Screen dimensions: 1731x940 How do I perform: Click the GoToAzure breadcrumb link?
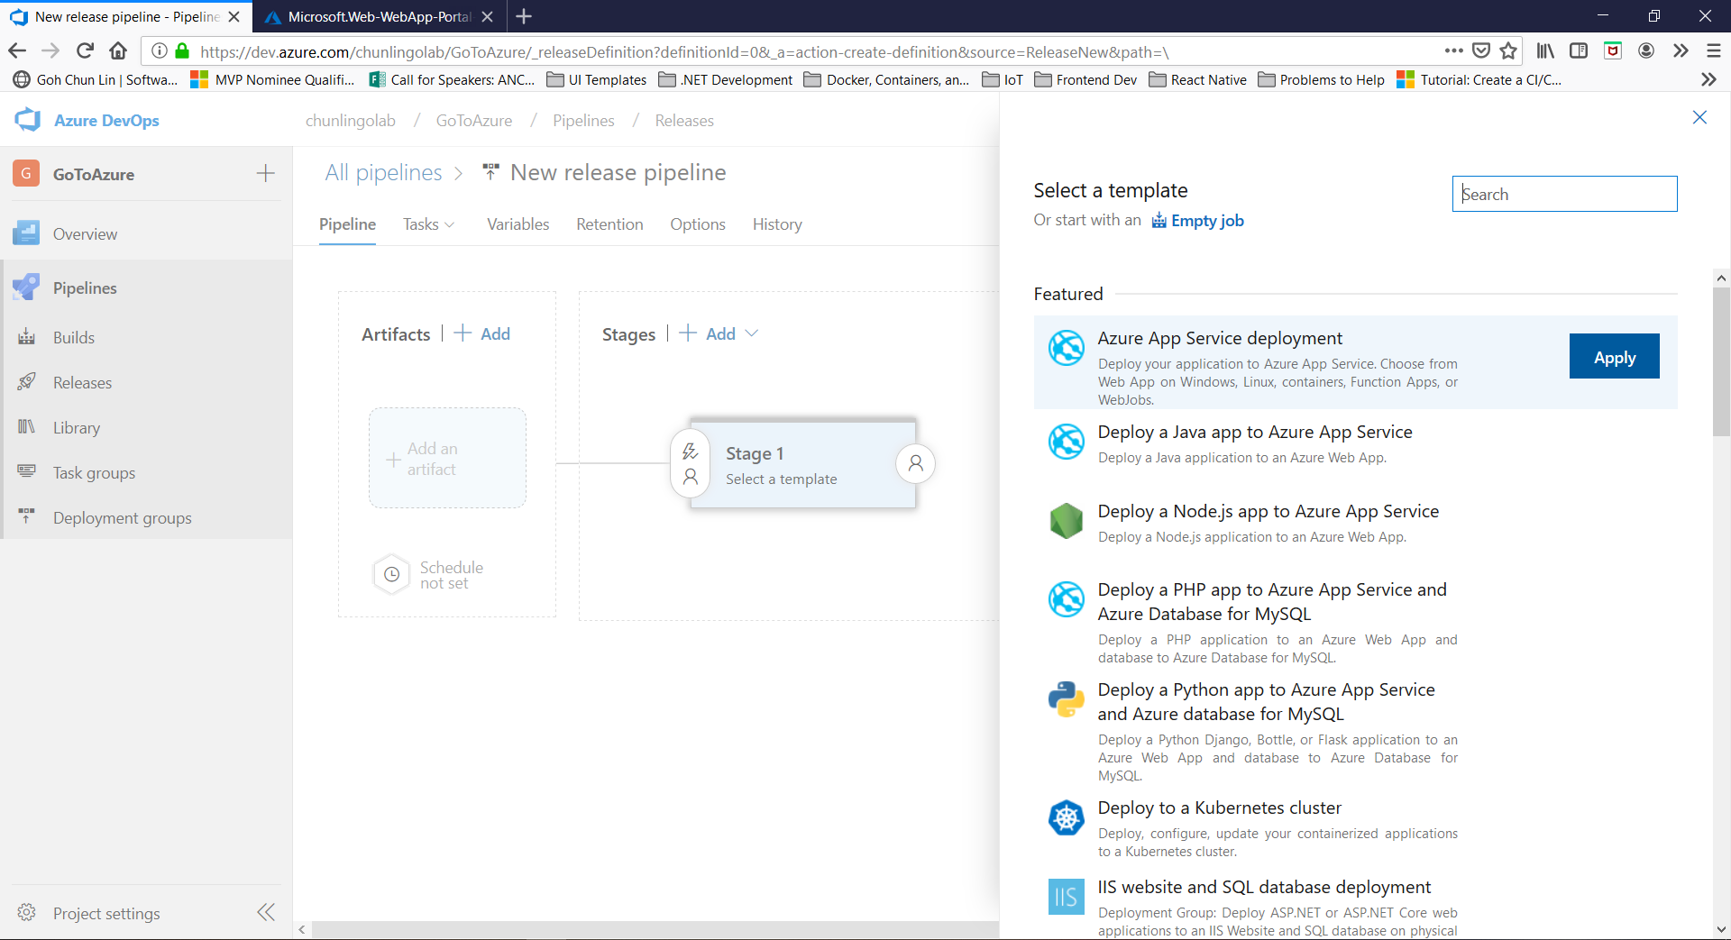coord(474,120)
